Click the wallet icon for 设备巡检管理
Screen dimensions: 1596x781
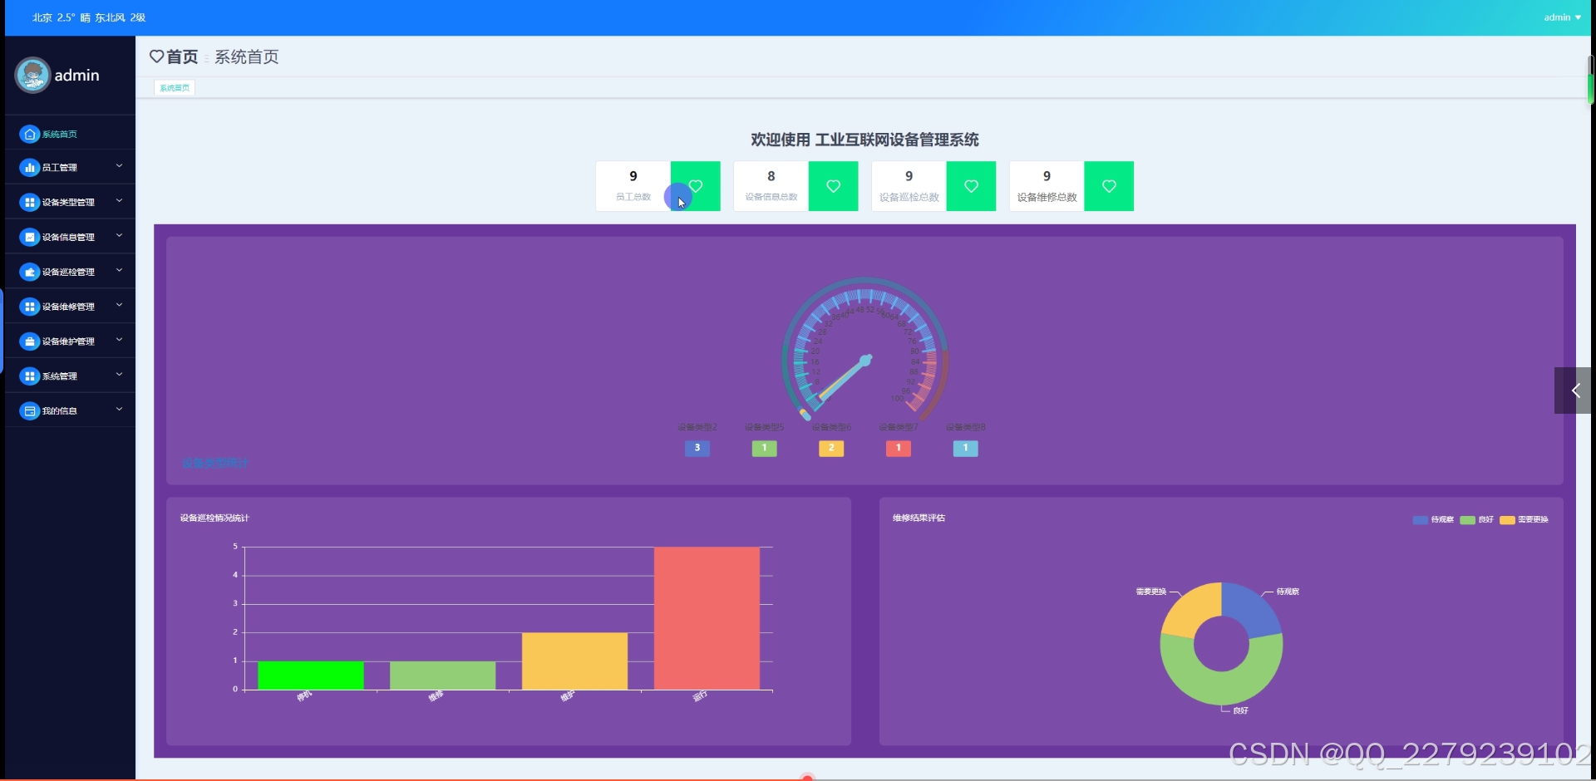coord(30,273)
